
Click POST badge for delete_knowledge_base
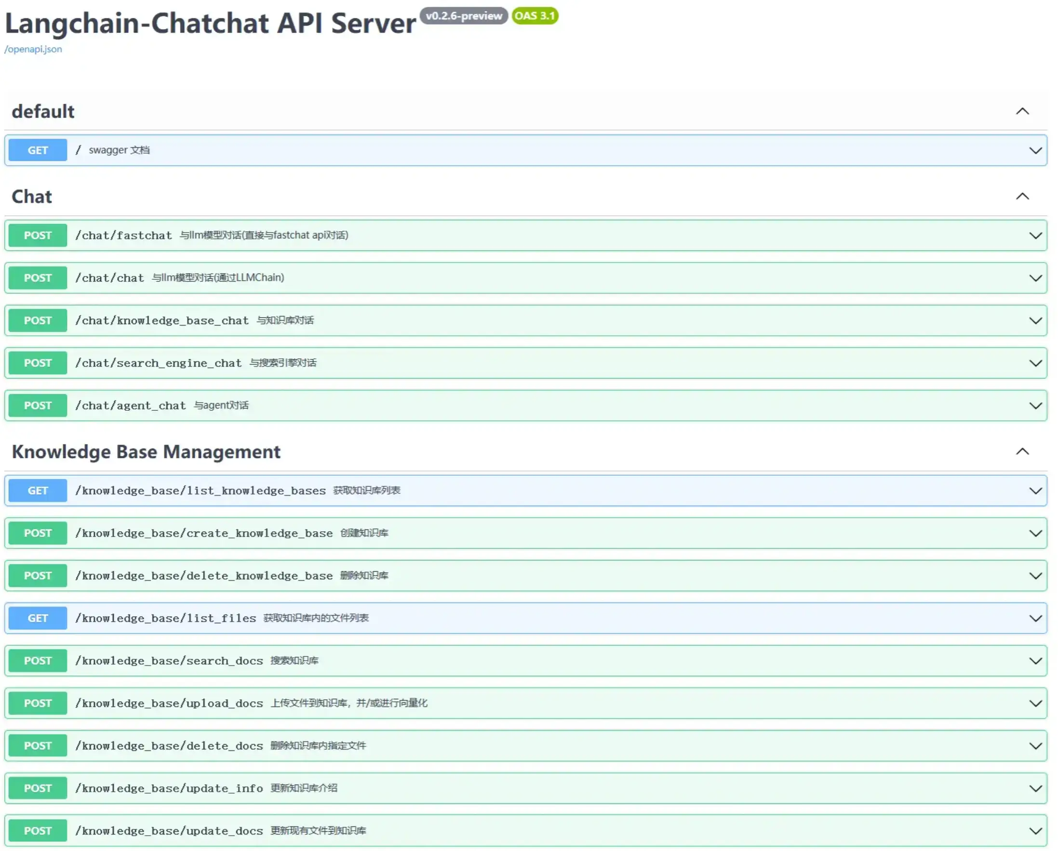point(38,576)
